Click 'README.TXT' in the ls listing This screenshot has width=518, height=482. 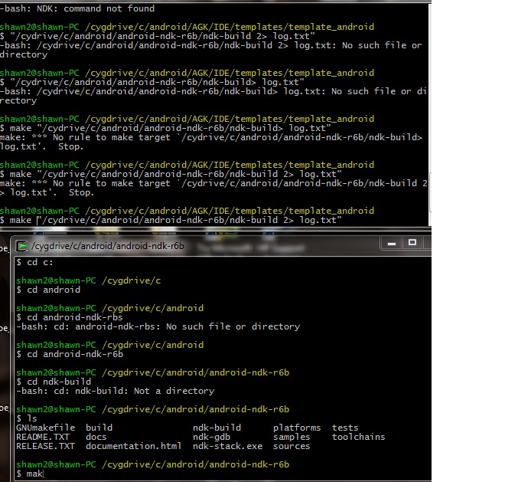click(43, 437)
